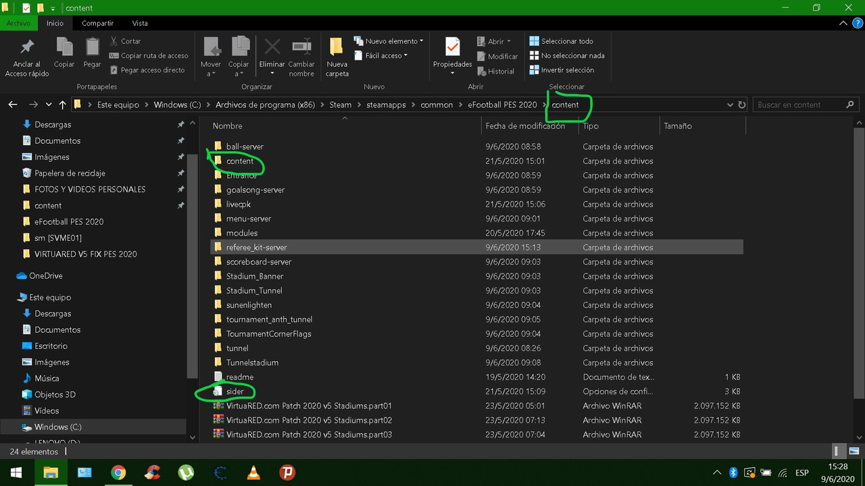This screenshot has width=865, height=486.
Task: Click the Modificar button
Action: tap(497, 57)
